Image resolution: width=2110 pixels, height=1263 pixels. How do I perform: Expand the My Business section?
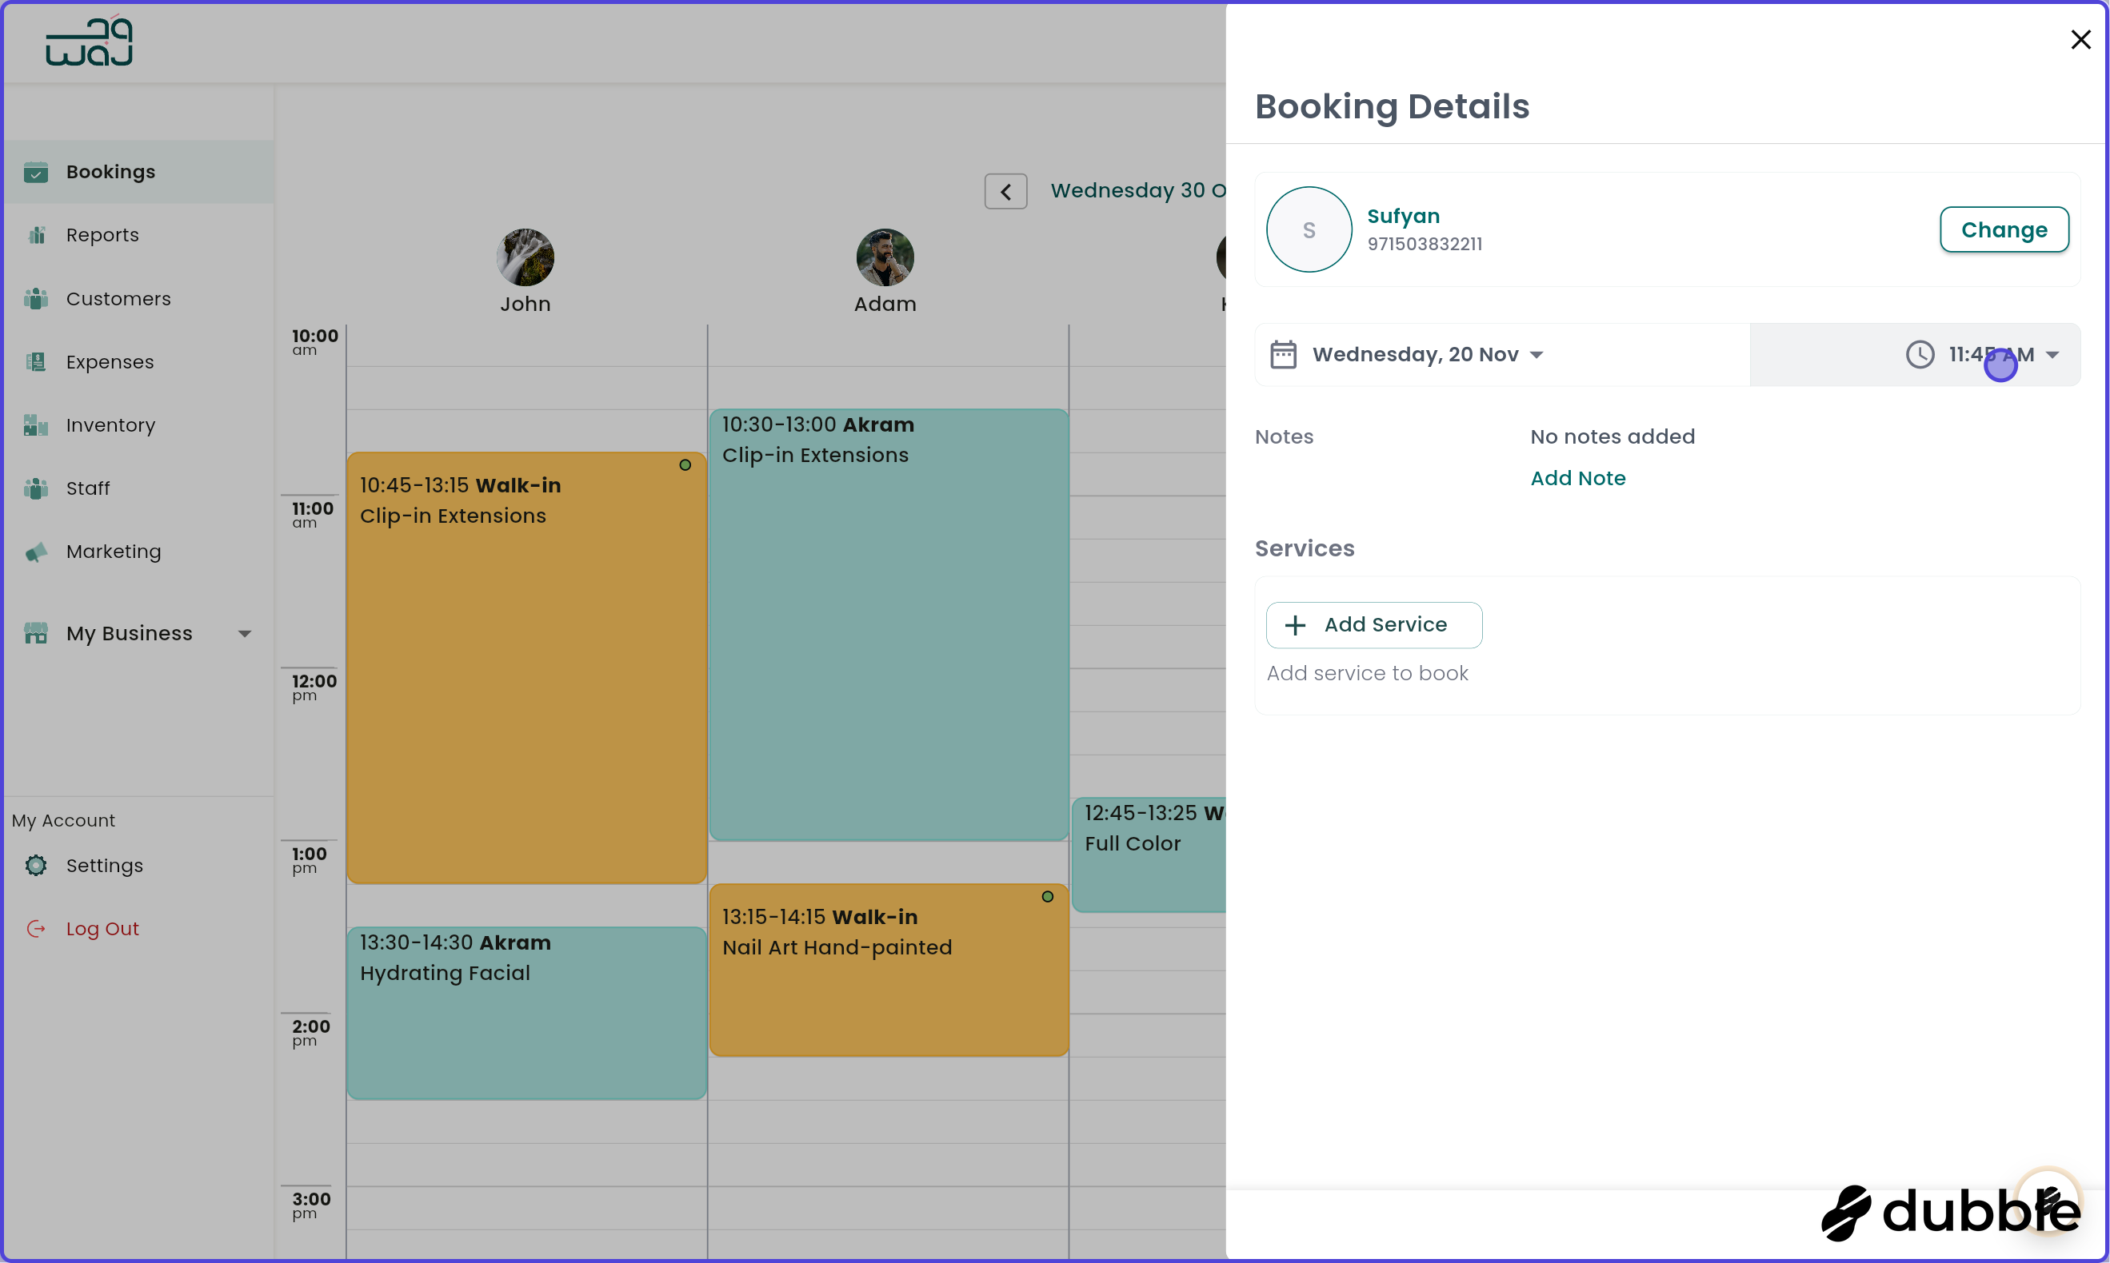pyautogui.click(x=246, y=633)
